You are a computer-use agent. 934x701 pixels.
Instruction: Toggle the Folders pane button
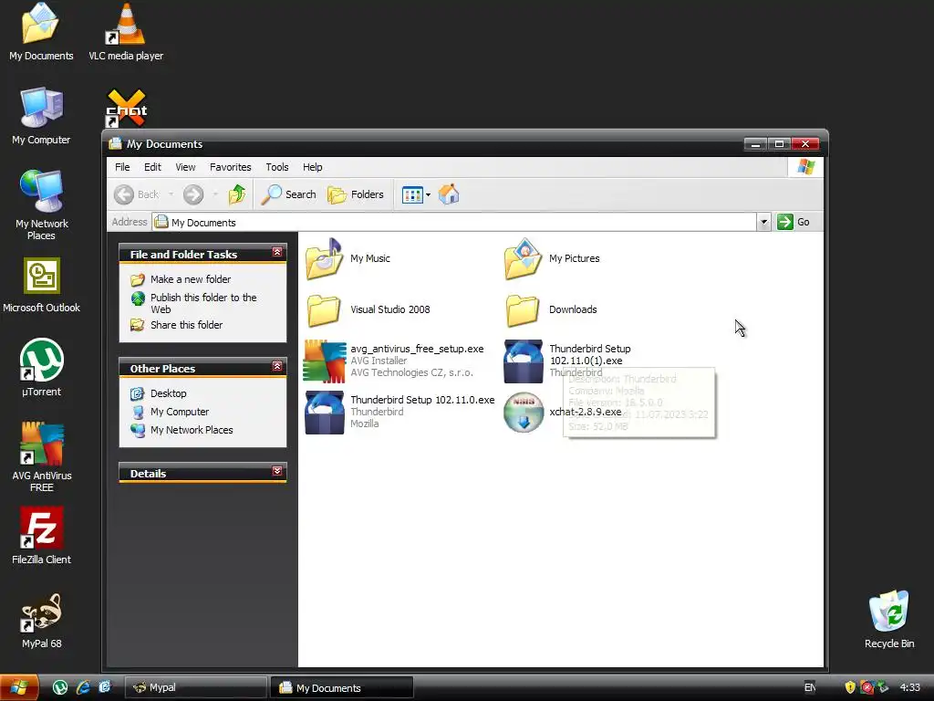point(356,194)
